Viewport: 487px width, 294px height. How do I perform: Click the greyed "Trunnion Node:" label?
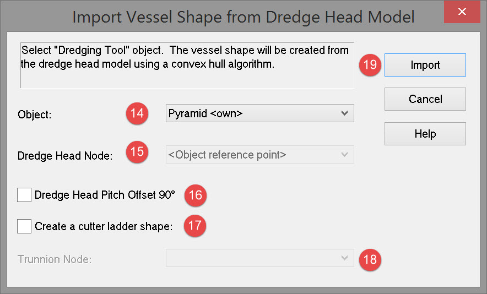[55, 259]
